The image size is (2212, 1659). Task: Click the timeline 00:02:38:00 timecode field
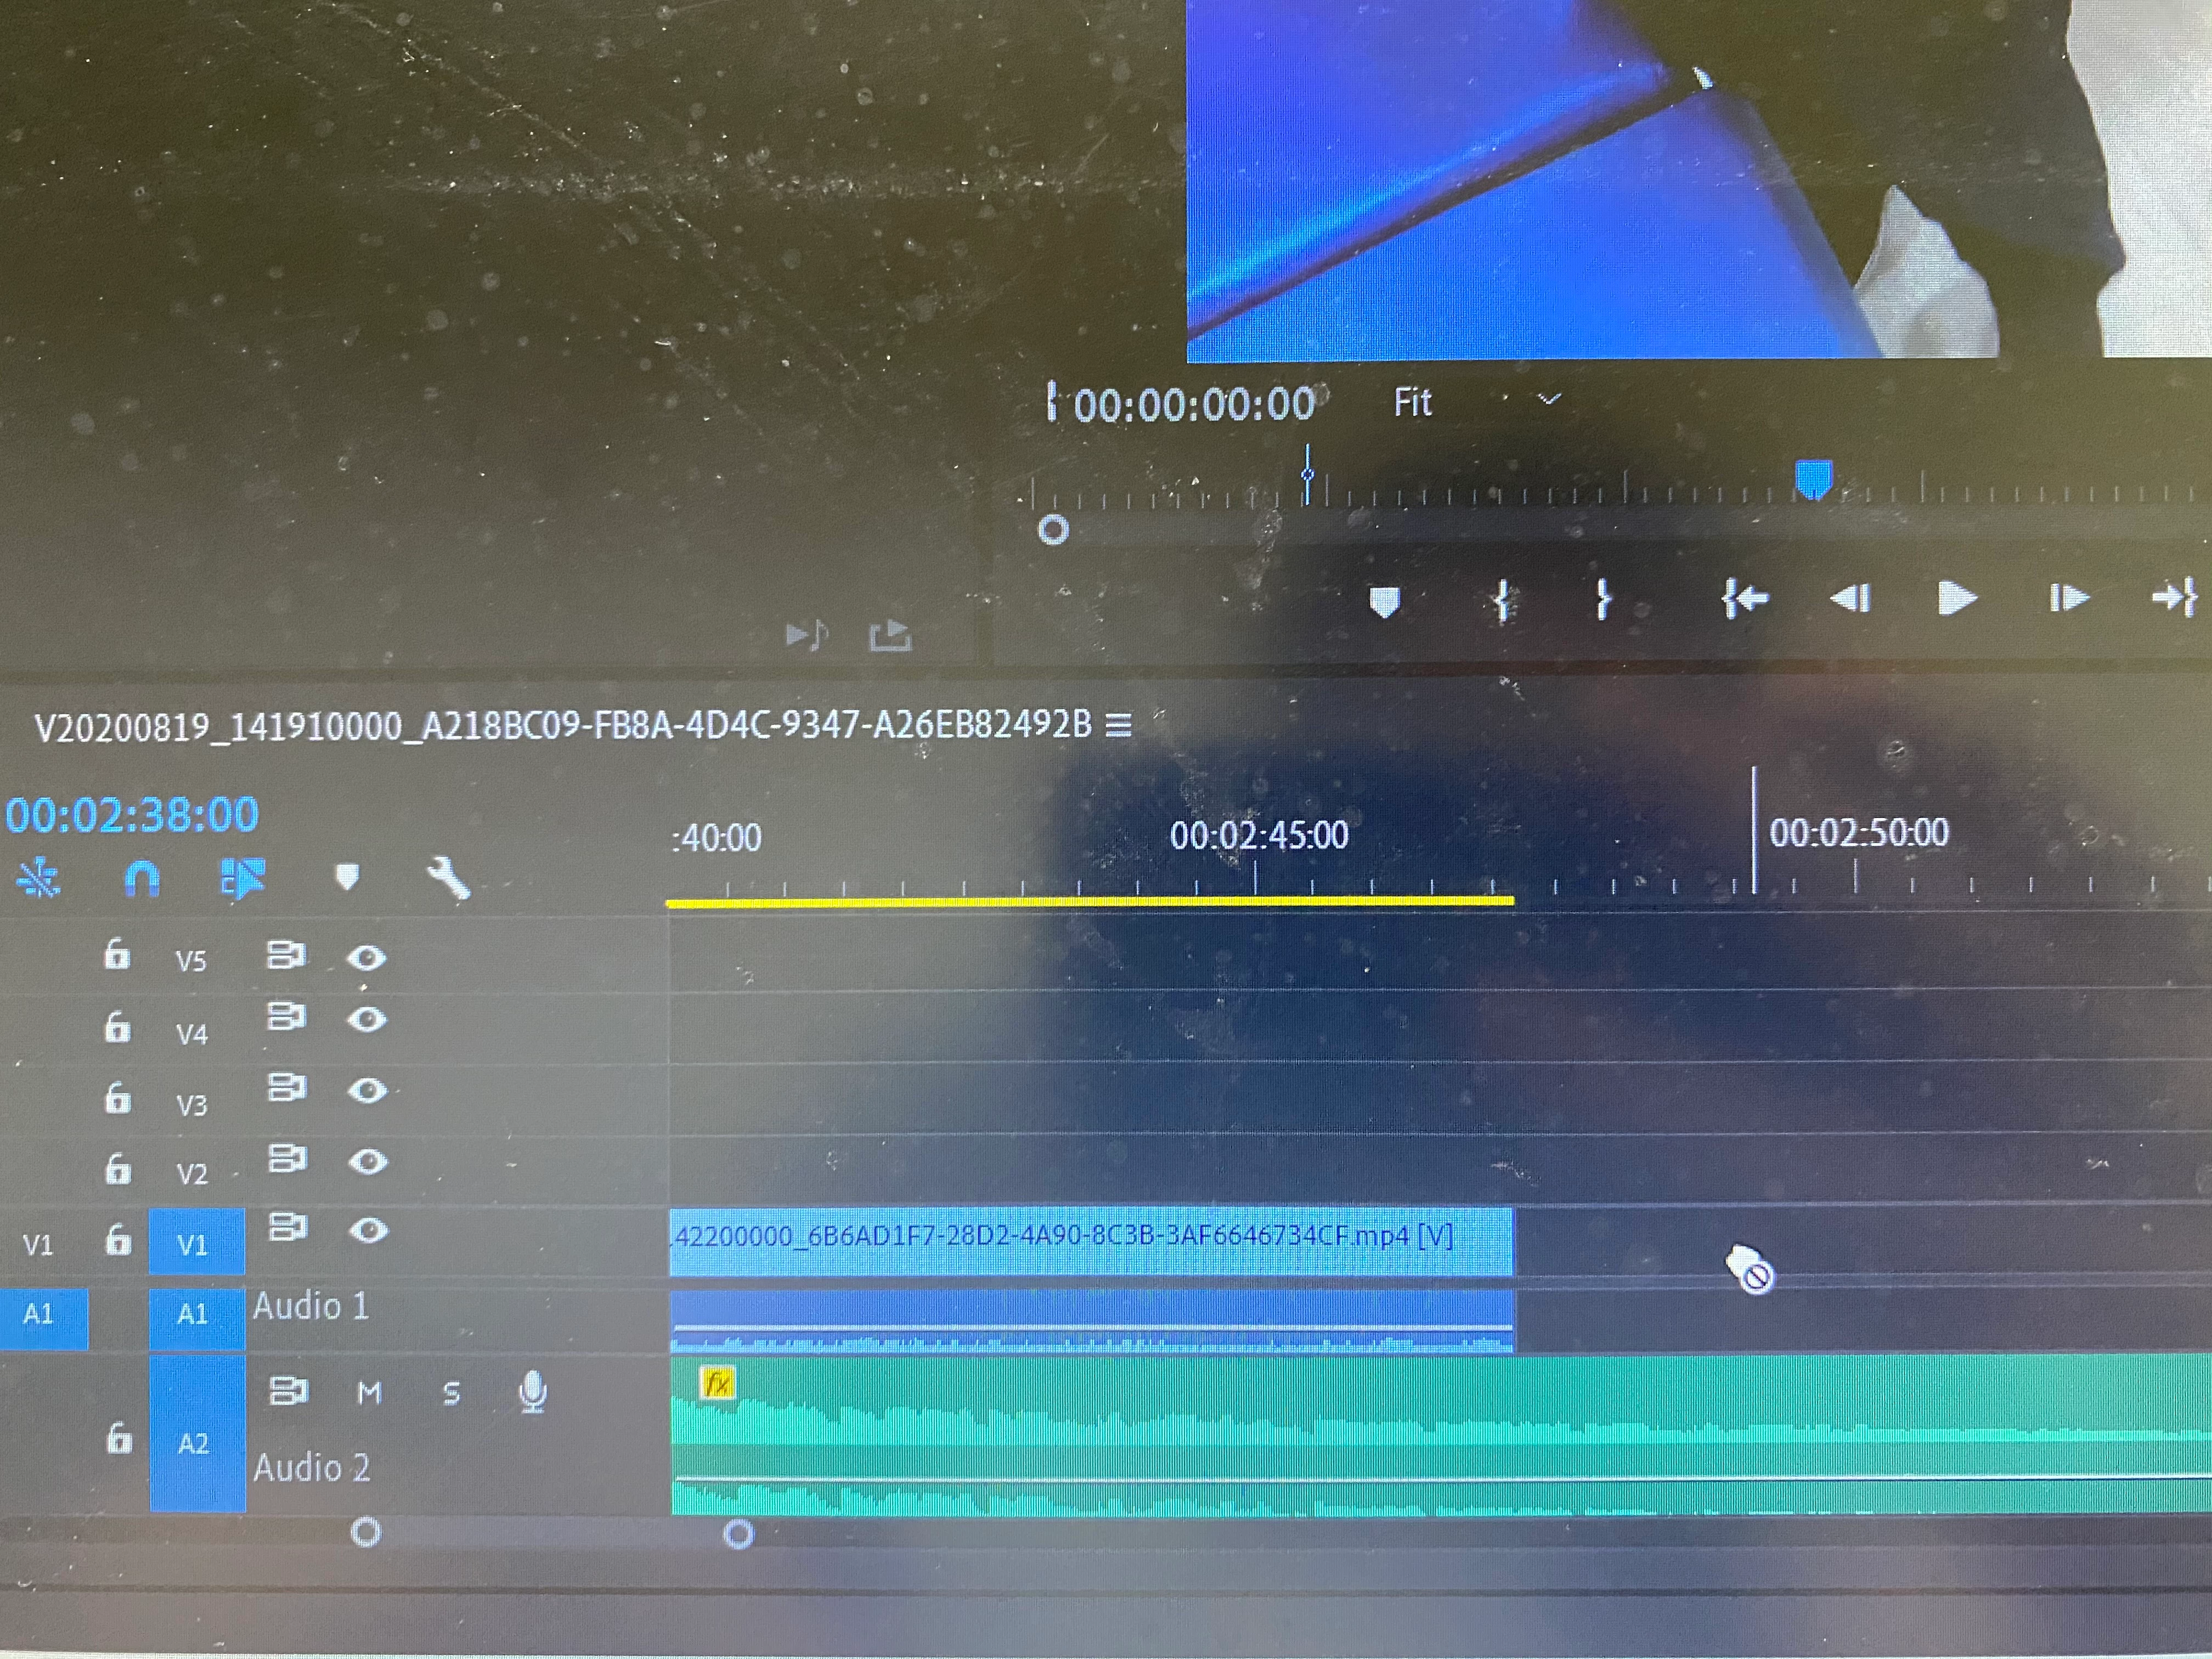(132, 815)
